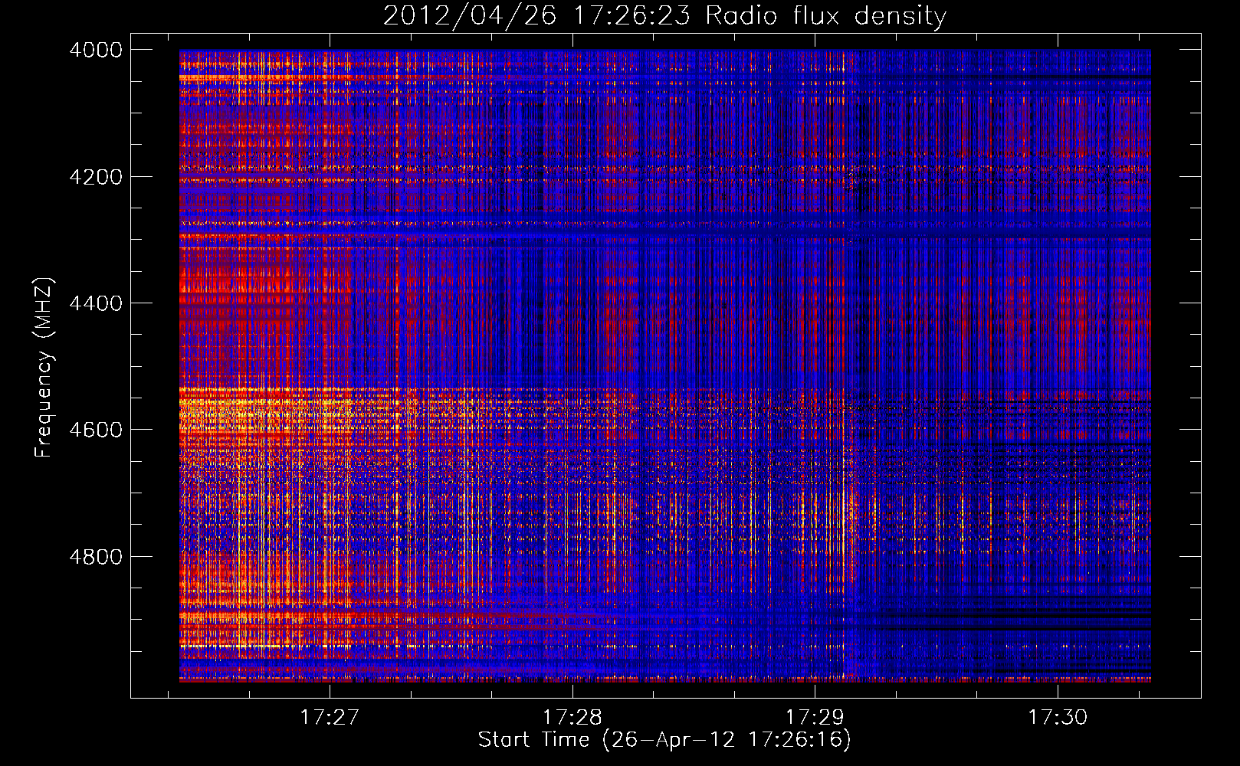Click the 'Frequency (MHZ)' y-axis title
Viewport: 1240px width, 766px height.
(44, 367)
